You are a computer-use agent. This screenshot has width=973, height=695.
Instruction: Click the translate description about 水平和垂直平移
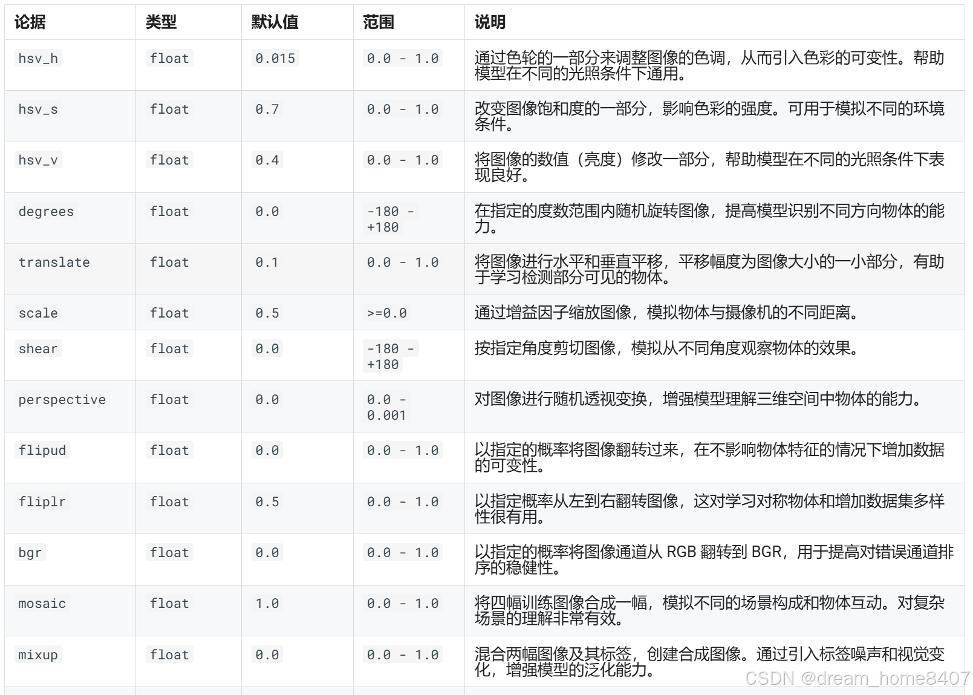(x=709, y=269)
